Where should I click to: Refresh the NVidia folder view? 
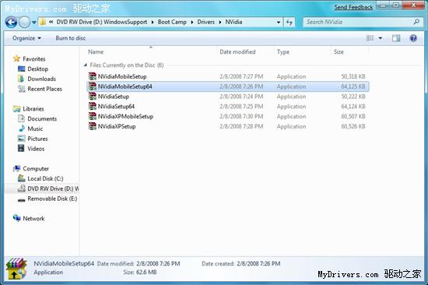point(289,22)
